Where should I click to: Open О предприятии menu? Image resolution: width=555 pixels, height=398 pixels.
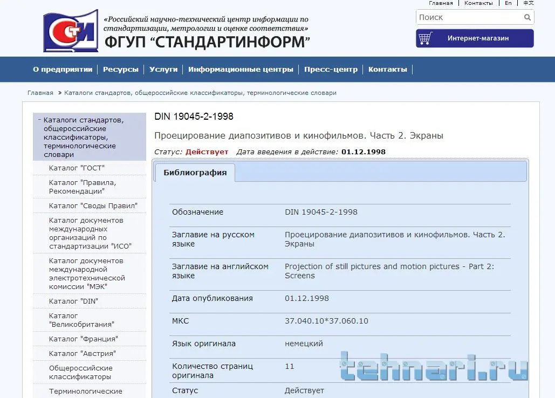click(63, 70)
